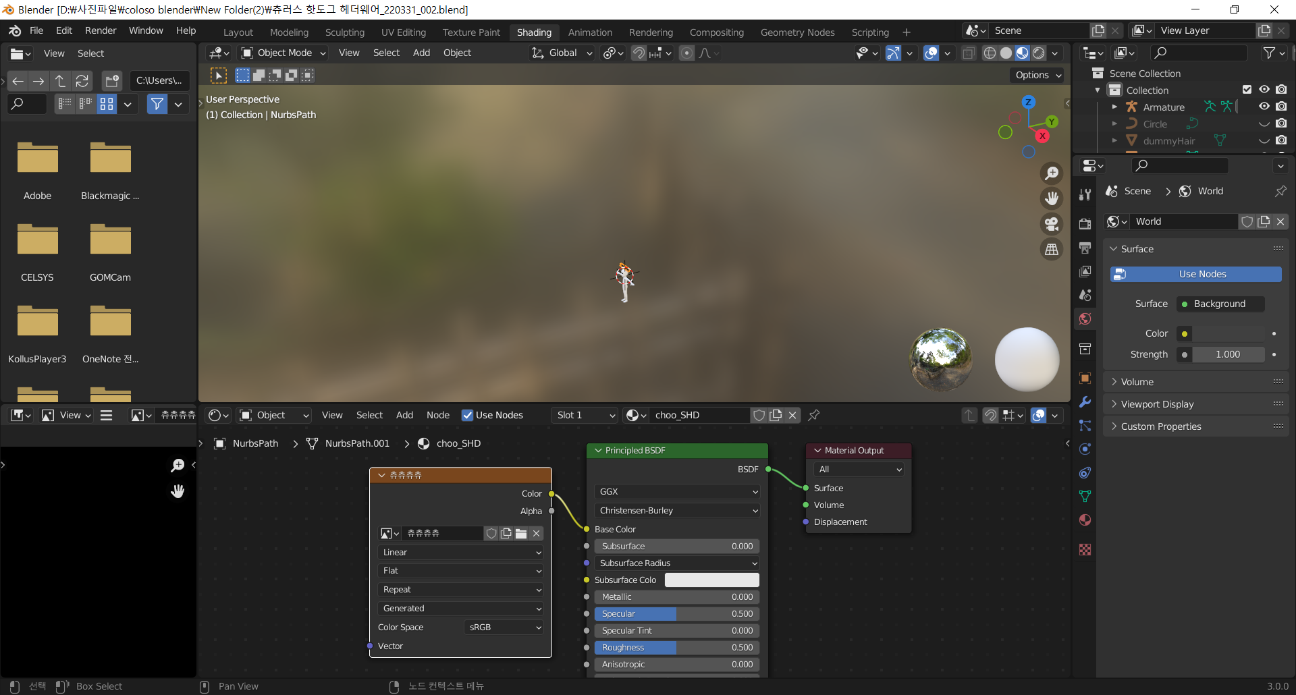Open the File menu
The height and width of the screenshot is (695, 1296).
point(36,30)
